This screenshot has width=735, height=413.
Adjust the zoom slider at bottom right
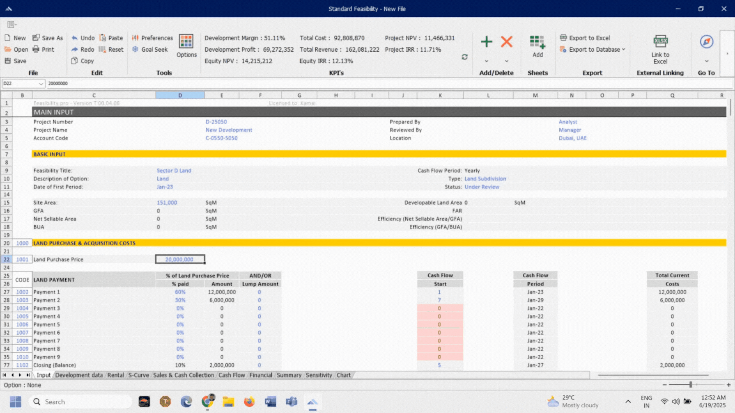[691, 385]
